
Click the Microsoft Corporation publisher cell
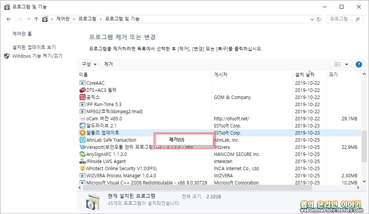coord(236,183)
